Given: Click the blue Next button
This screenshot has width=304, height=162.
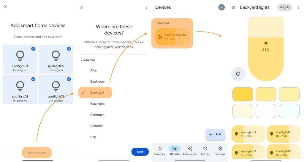Looking at the screenshot, I should coord(140,152).
